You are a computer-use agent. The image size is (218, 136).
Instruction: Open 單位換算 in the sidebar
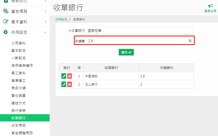pos(19,96)
